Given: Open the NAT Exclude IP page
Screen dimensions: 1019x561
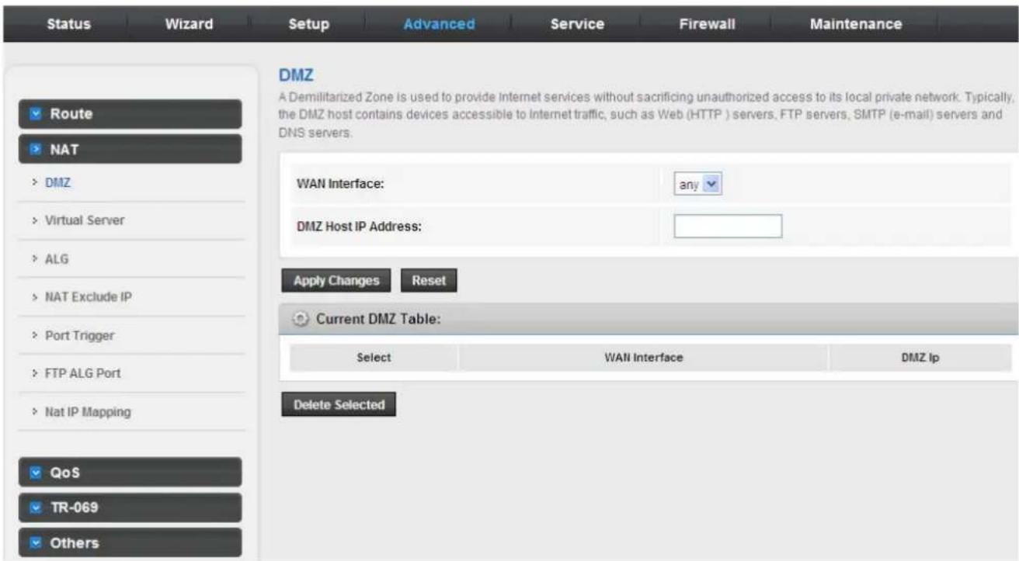Looking at the screenshot, I should [90, 297].
